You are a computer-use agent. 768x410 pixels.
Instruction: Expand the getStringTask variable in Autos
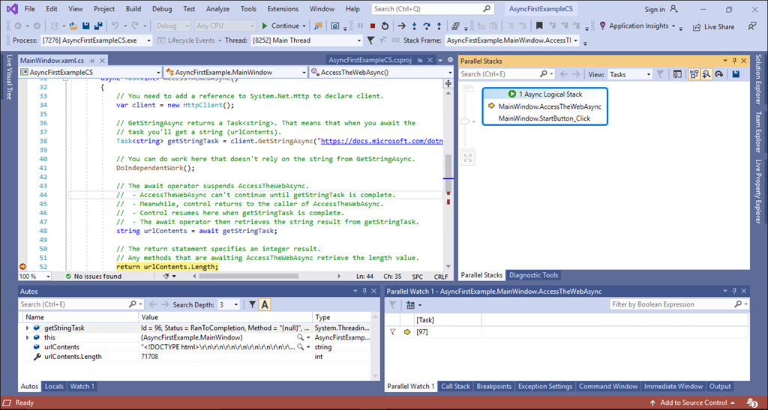[28, 328]
